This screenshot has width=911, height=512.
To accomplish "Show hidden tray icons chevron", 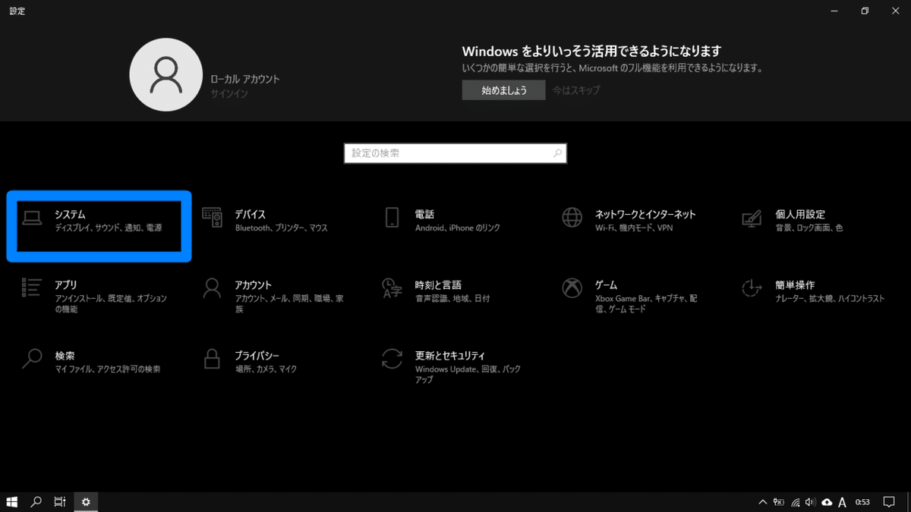I will pyautogui.click(x=763, y=502).
